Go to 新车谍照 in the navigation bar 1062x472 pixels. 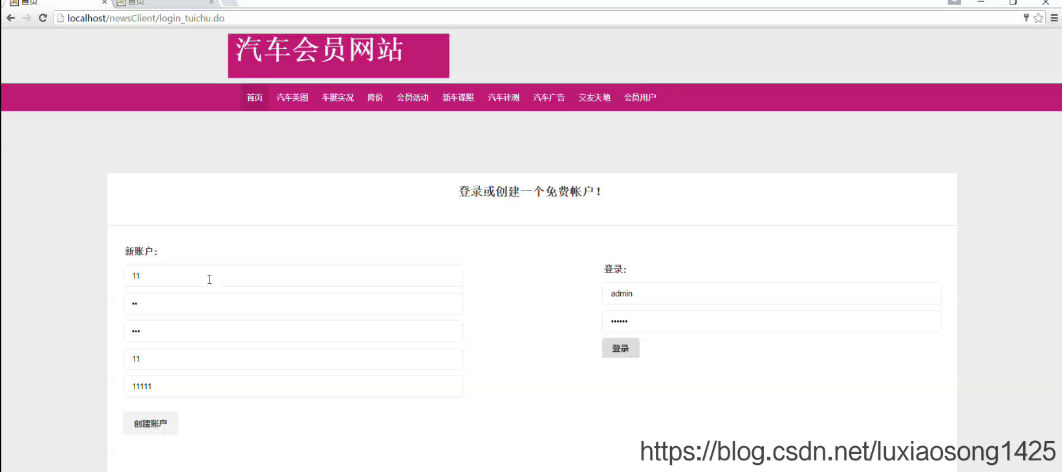(x=458, y=98)
